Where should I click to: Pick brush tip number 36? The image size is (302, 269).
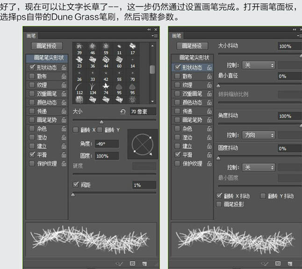[x=93, y=62]
